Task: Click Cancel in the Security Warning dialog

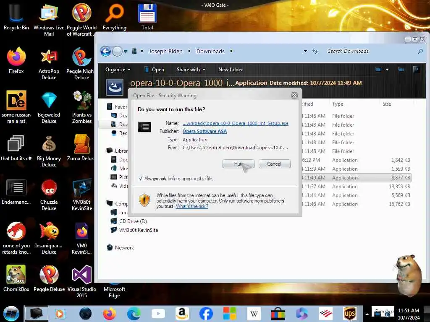Action: [x=274, y=164]
